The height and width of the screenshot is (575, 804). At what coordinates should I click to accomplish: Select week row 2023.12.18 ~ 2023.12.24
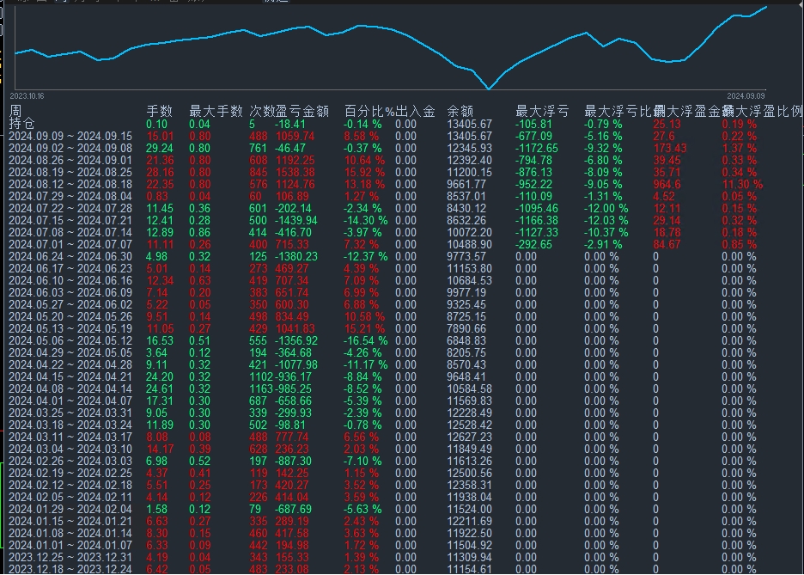click(70, 569)
